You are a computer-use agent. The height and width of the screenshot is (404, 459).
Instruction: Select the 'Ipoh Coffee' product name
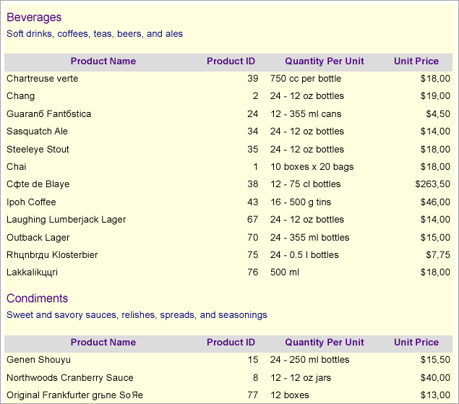(x=31, y=202)
